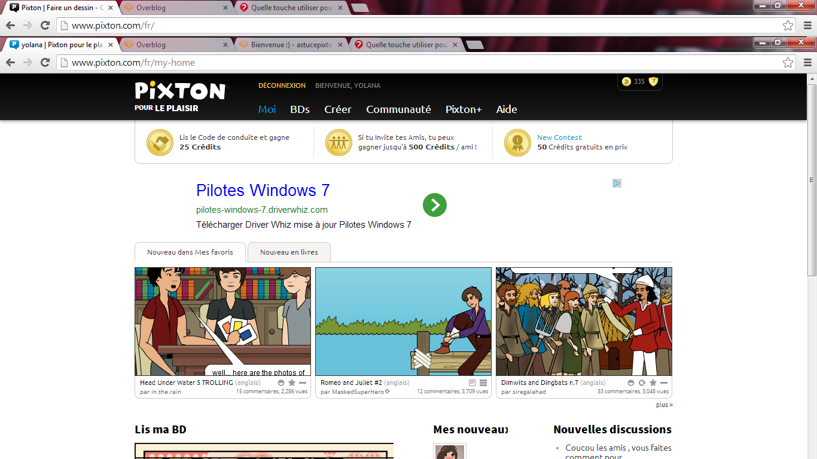Click the gold credits coin icon
The width and height of the screenshot is (817, 459).
(x=626, y=82)
